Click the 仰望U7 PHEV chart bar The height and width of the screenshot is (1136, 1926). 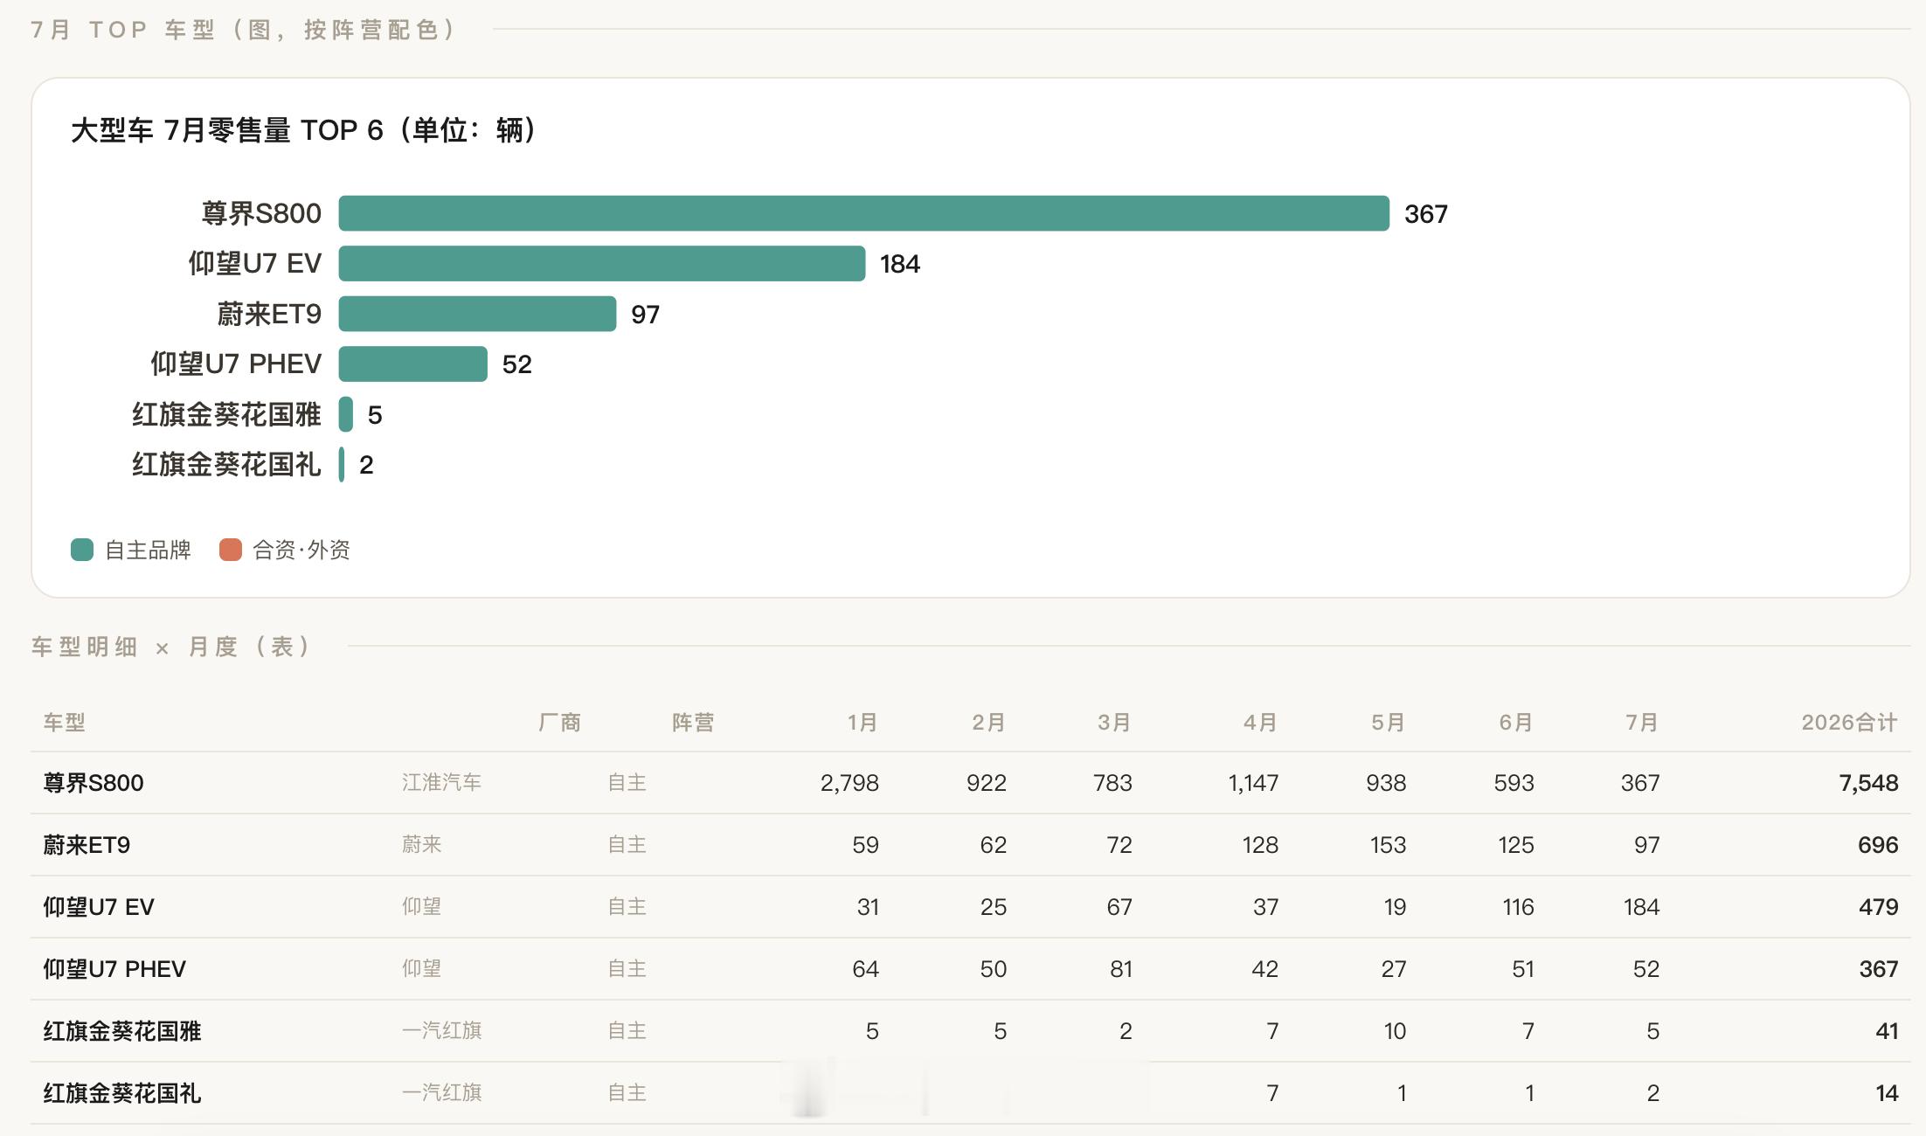[x=412, y=364]
